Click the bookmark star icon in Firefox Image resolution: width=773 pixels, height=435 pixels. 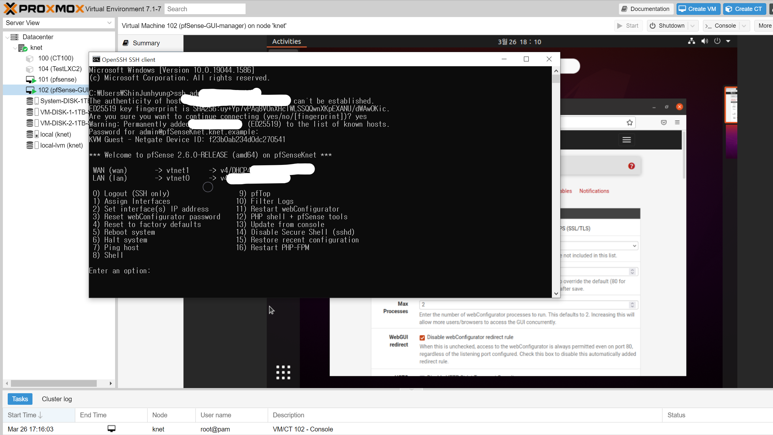[630, 122]
